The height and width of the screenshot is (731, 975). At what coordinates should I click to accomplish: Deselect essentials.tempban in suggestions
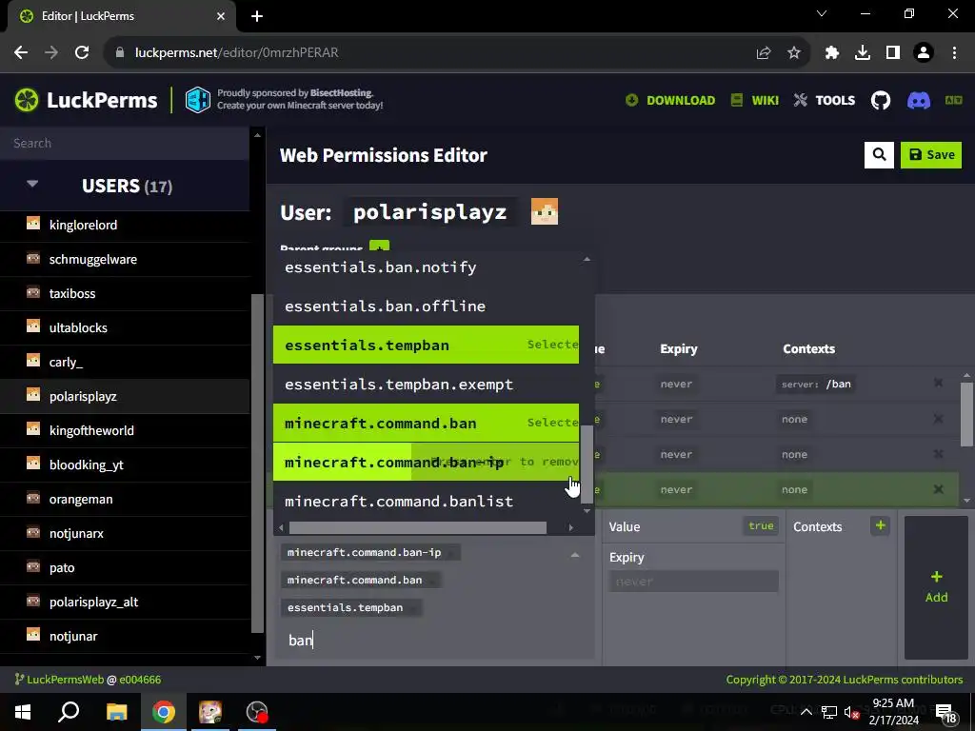[426, 345]
